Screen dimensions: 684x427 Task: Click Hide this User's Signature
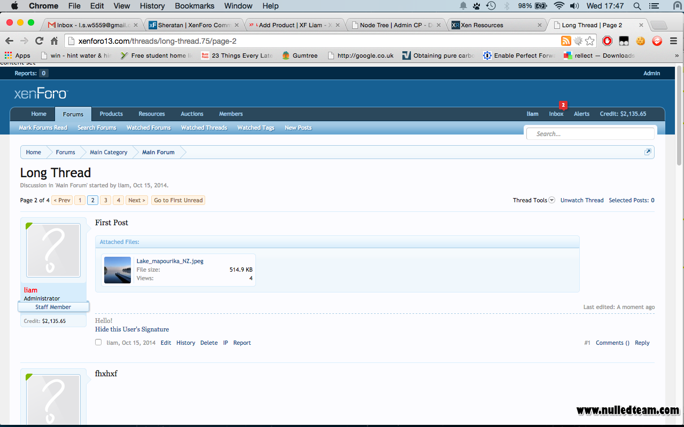coord(132,329)
